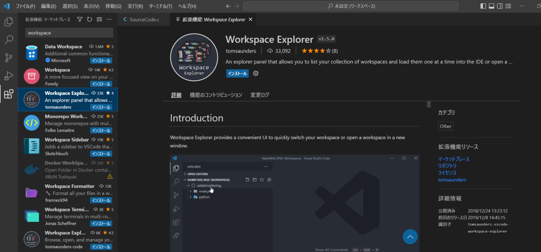Open the Run and Debug view icon

click(x=8, y=75)
